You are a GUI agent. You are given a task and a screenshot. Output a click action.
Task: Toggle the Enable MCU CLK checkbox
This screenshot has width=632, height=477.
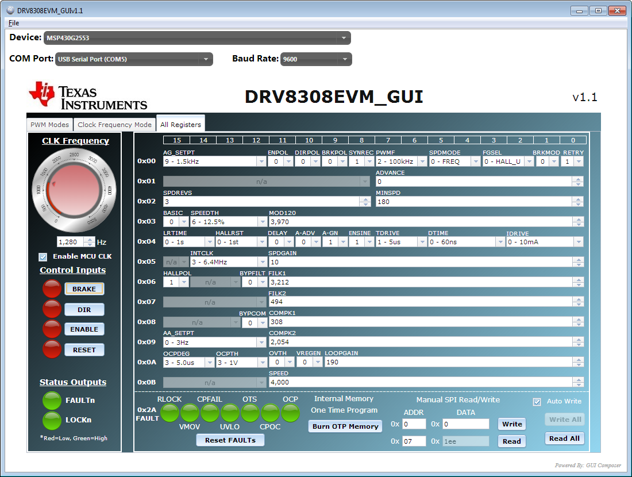[x=43, y=257]
